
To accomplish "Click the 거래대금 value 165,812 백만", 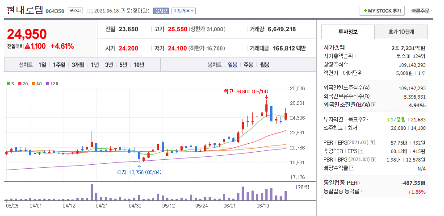I will 289,48.
